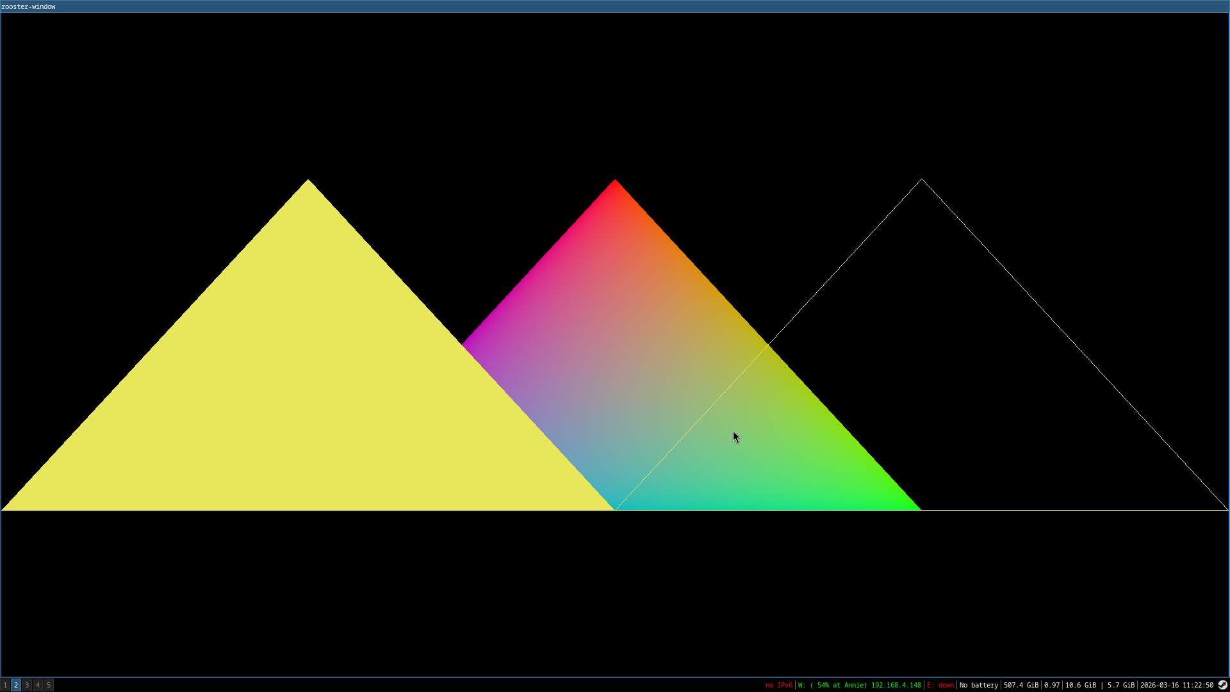
Task: Select the active workspace 2 button
Action: 16,685
